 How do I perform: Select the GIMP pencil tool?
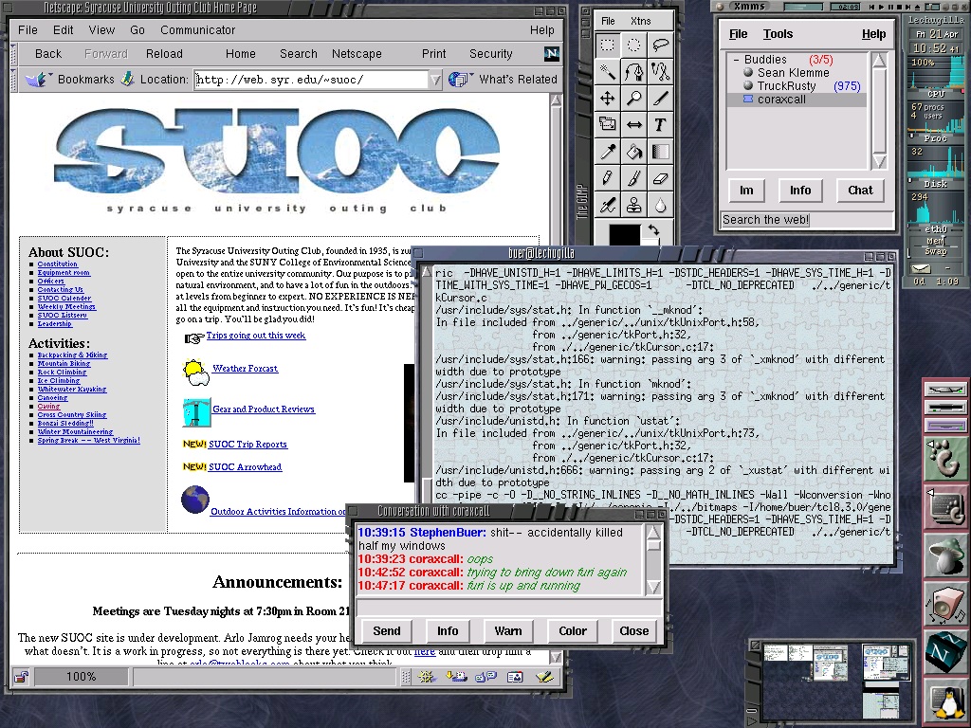pyautogui.click(x=608, y=178)
